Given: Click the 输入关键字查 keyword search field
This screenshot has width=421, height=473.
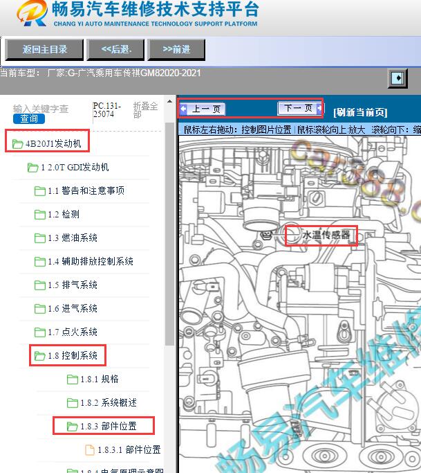Looking at the screenshot, I should point(41,109).
